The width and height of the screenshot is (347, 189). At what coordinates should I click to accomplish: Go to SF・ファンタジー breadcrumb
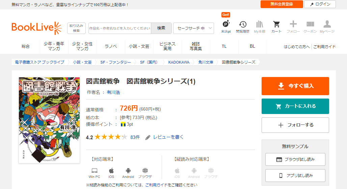(116, 62)
